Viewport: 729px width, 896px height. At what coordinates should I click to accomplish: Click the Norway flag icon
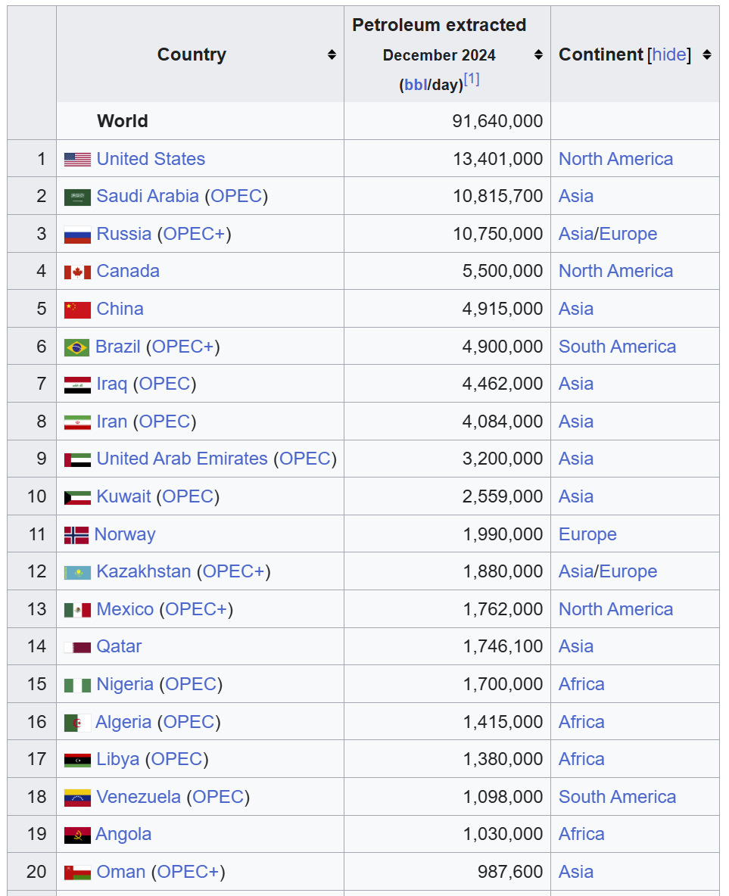(76, 535)
